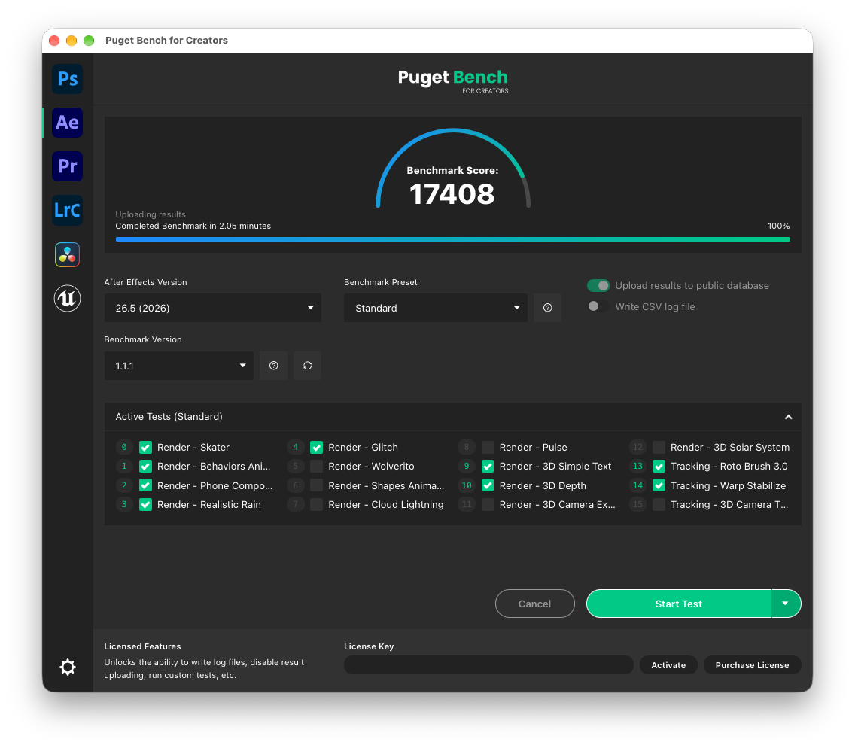Uncheck Render - Glitch test
This screenshot has height=748, width=855.
click(317, 448)
